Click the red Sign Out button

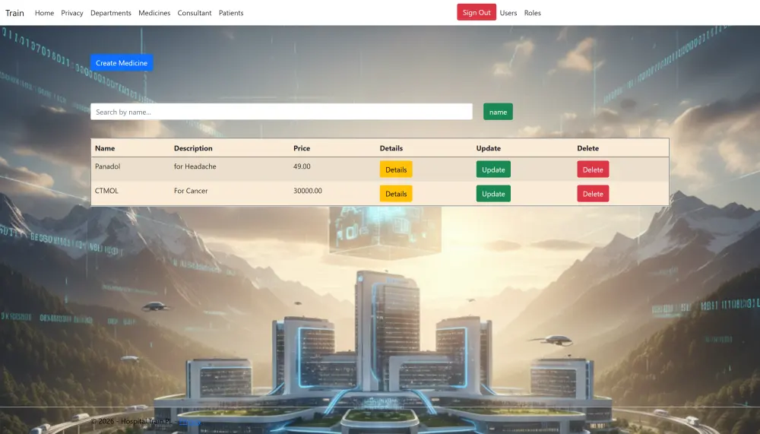477,13
